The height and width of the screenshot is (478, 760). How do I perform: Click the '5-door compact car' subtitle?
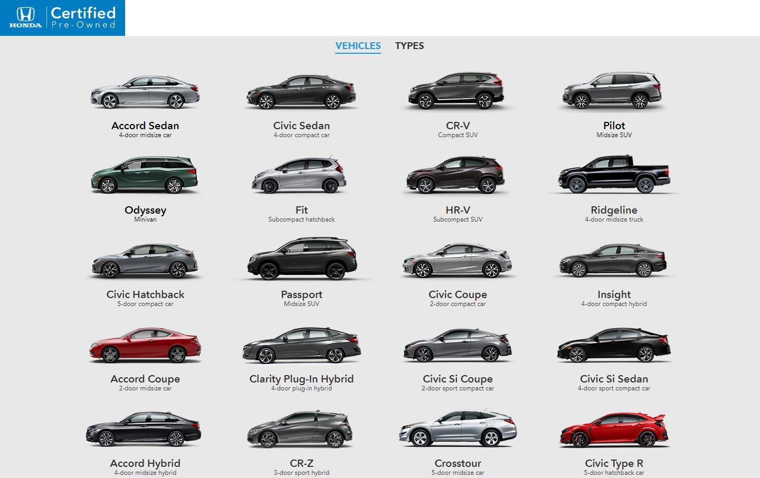[x=145, y=304]
